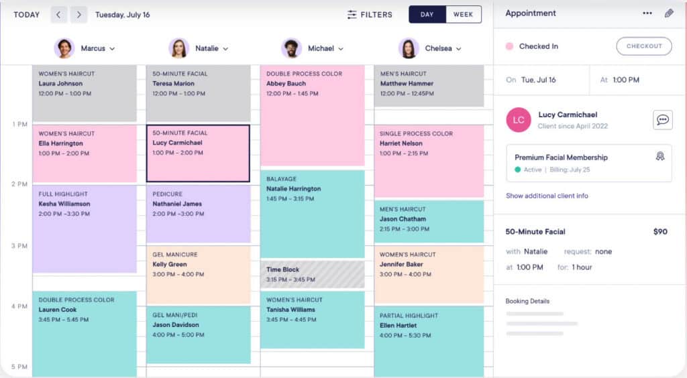Switch calendar to Day view
Screen dimensions: 687x378
click(x=427, y=14)
